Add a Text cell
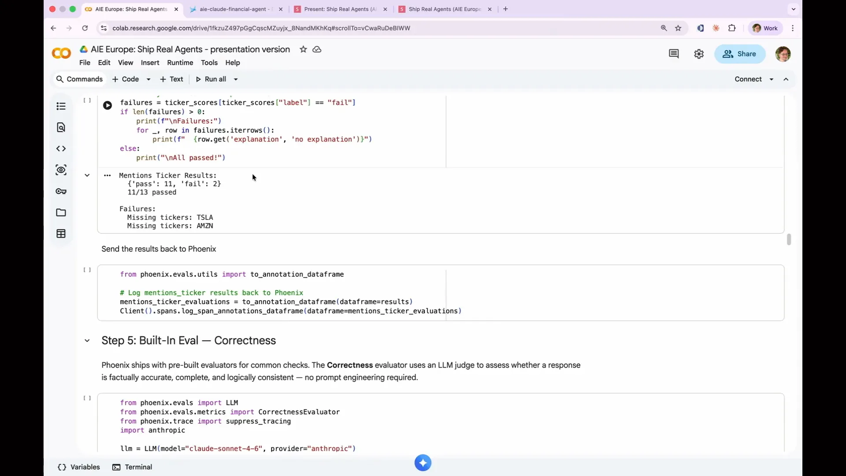 [x=171, y=79]
